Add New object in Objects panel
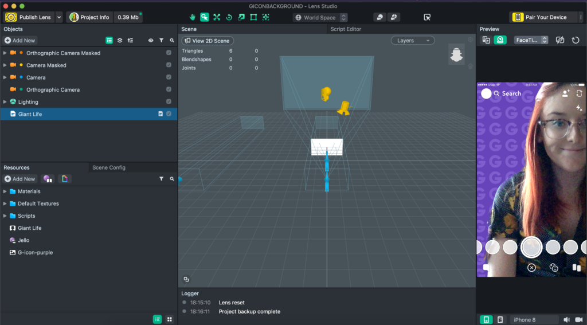The image size is (587, 325). click(x=20, y=41)
